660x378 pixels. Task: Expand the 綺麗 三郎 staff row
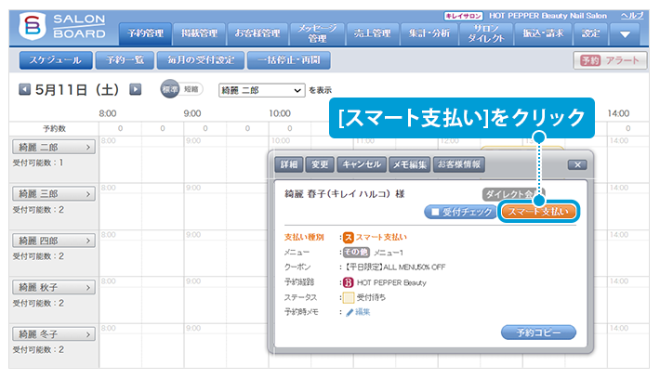coord(52,194)
